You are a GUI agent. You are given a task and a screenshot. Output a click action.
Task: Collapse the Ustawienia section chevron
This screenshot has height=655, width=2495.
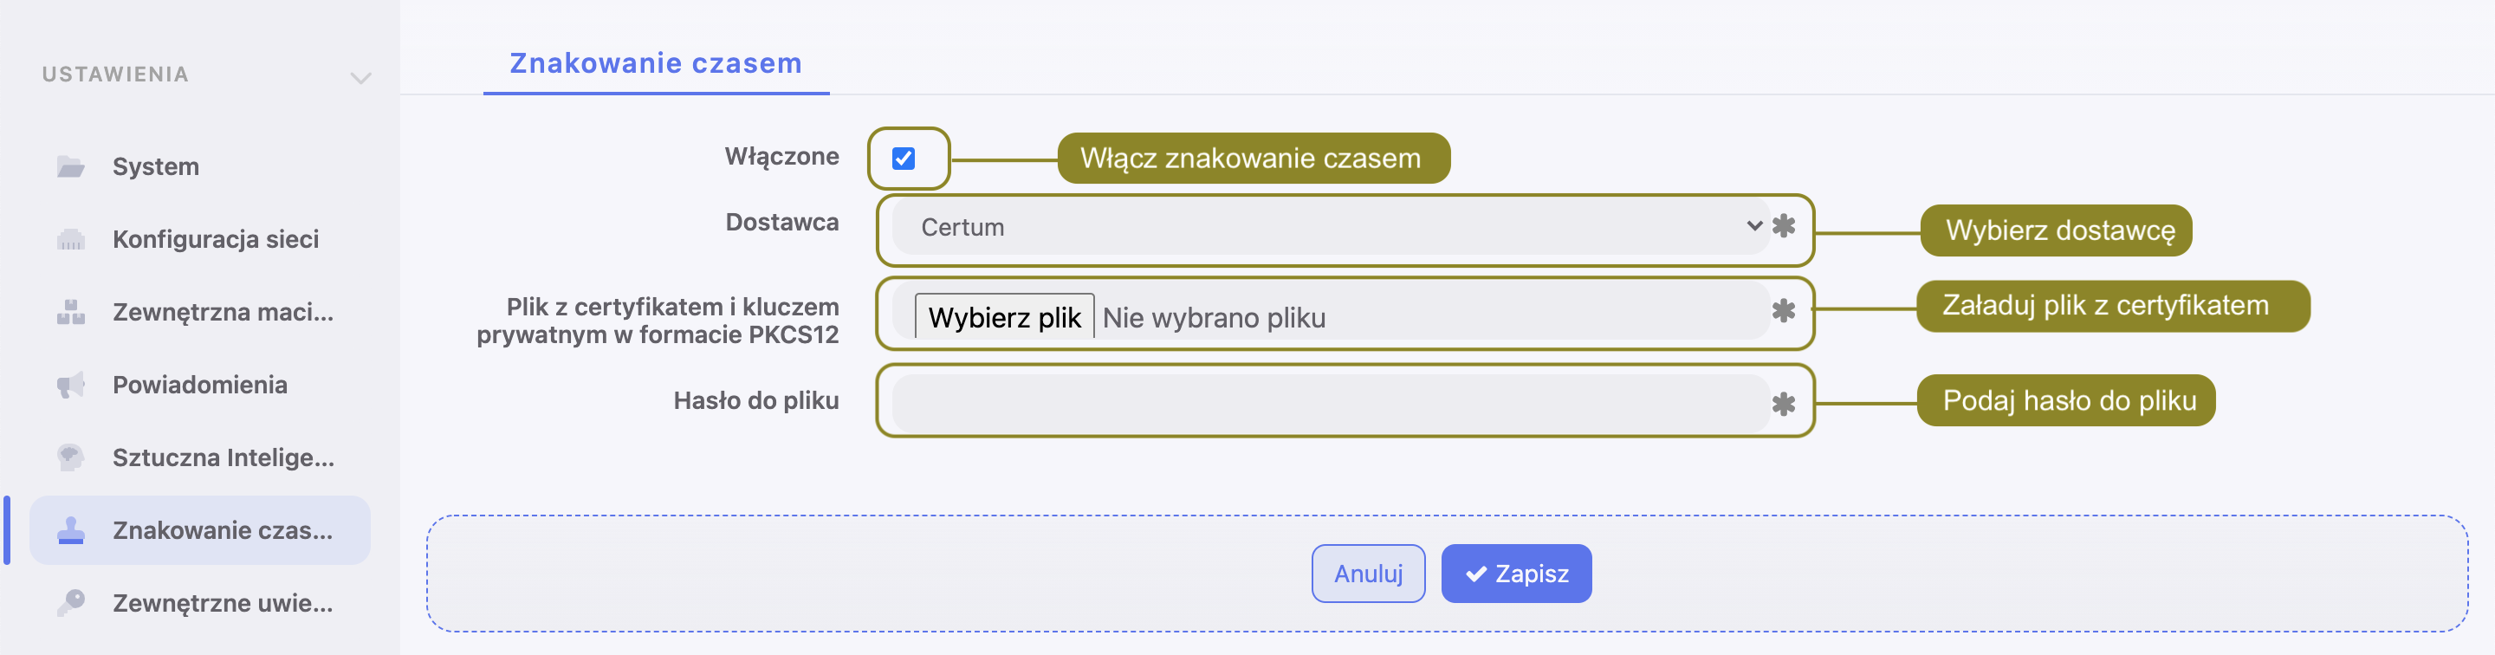point(360,77)
